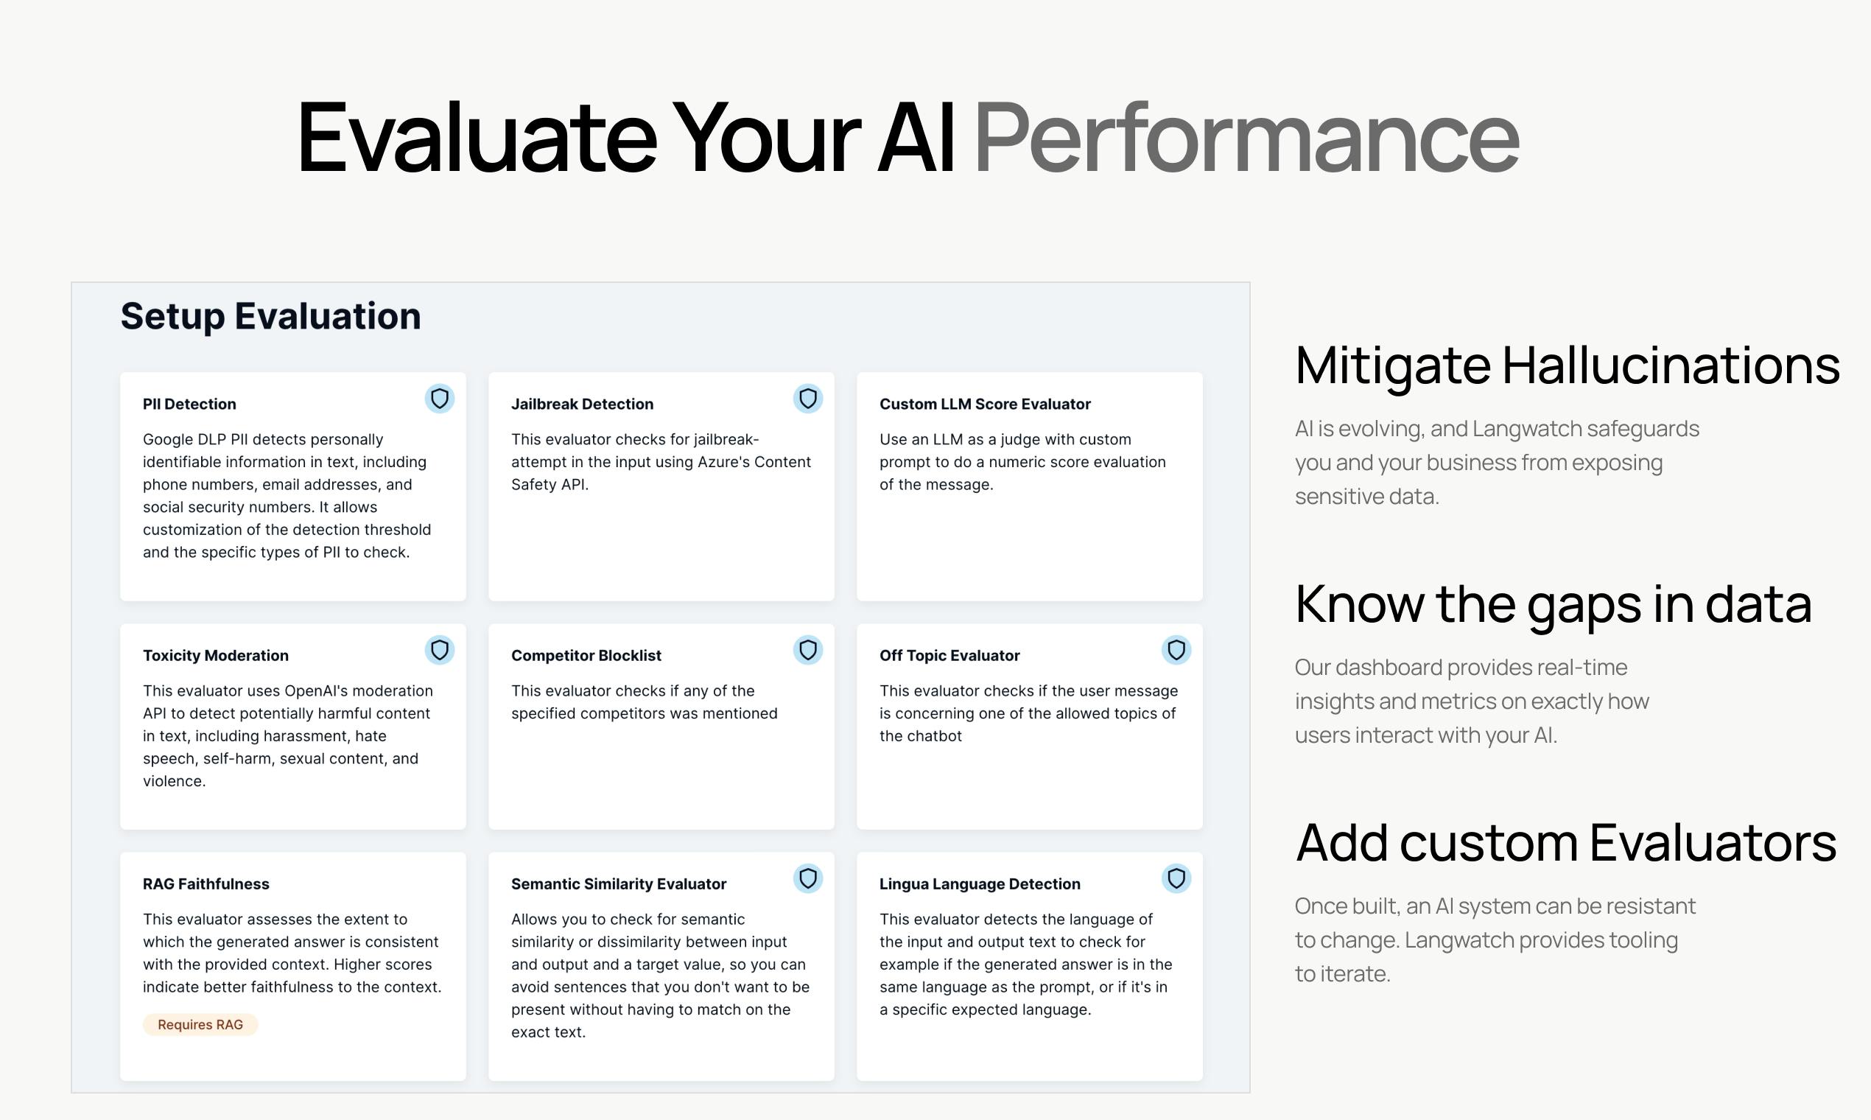Click shield icon on Competitor Blocklist card
Viewport: 1871px width, 1120px height.
point(807,650)
